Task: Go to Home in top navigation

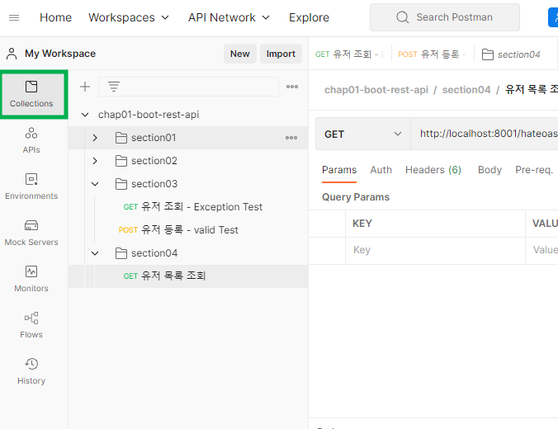Action: (x=55, y=17)
